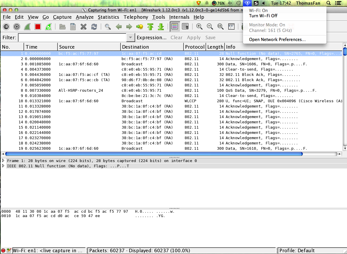Click in the display Filter input field

[x=72, y=37]
